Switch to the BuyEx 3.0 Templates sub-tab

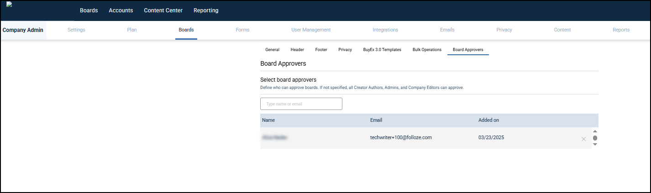coord(382,50)
